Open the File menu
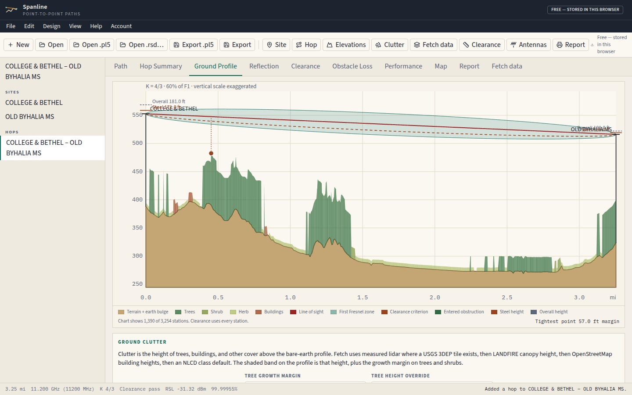This screenshot has height=395, width=632. pyautogui.click(x=11, y=26)
